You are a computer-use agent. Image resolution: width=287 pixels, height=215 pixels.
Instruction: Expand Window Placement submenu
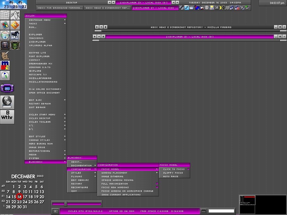point(128,173)
